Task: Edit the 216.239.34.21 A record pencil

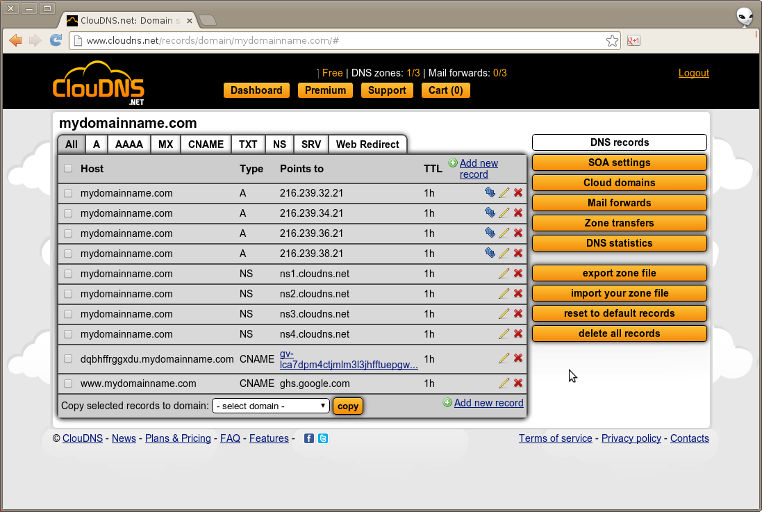Action: click(x=504, y=213)
